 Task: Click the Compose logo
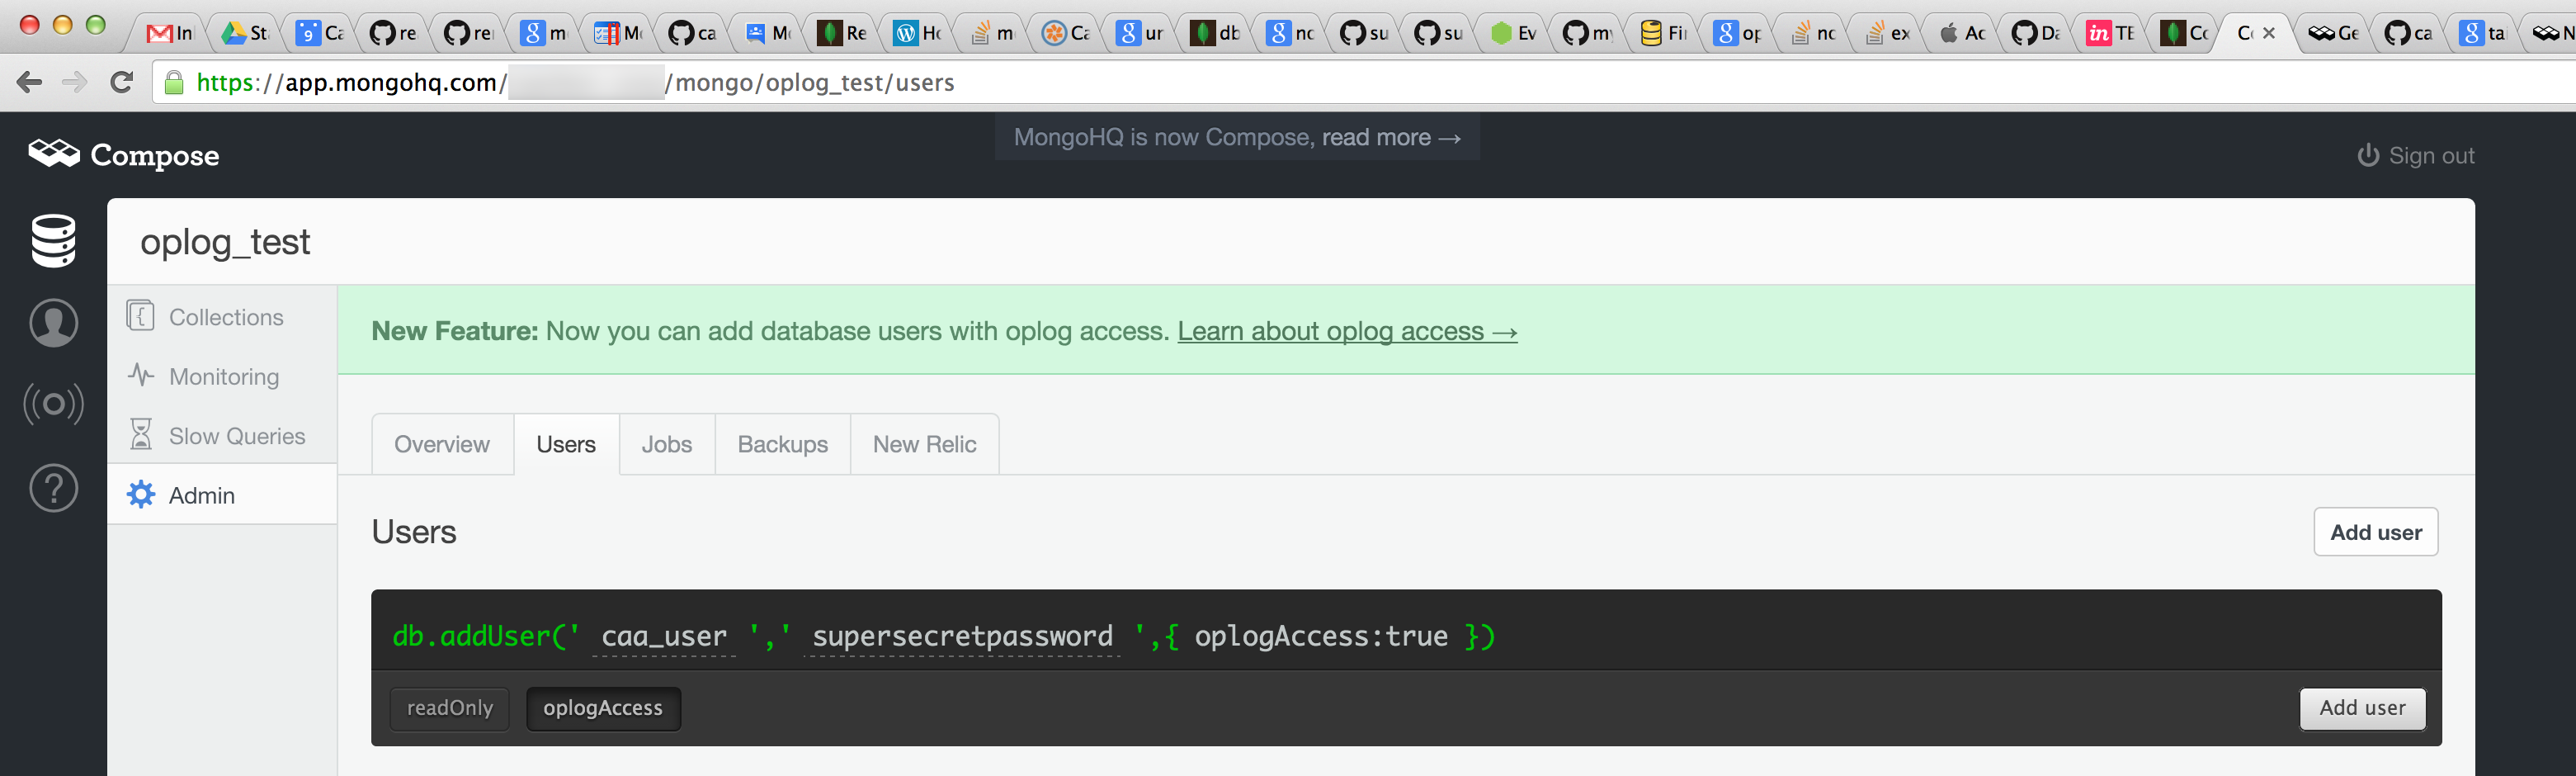124,155
